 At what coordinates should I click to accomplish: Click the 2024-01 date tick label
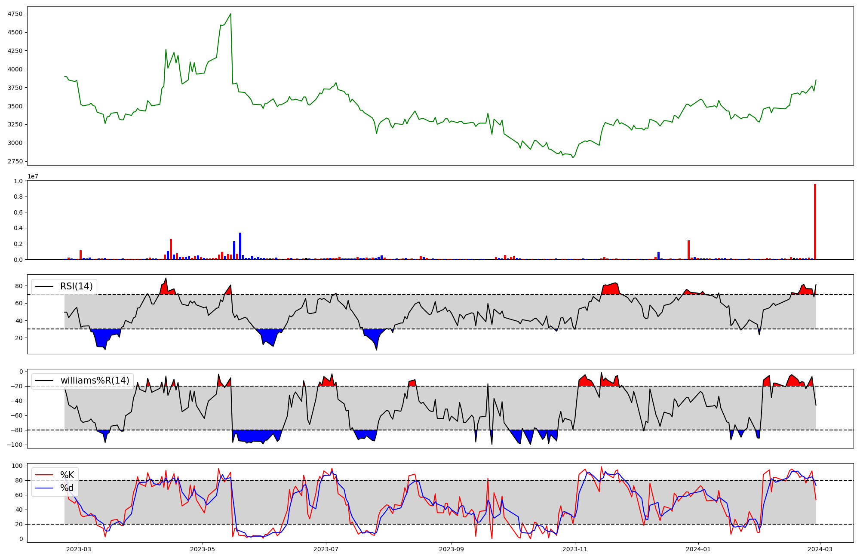pyautogui.click(x=698, y=549)
